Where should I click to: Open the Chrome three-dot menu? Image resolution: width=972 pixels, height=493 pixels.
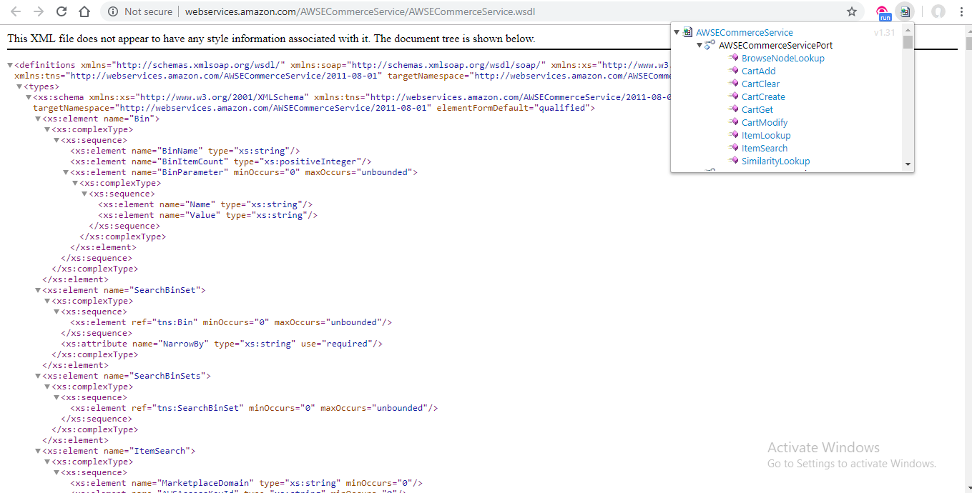pyautogui.click(x=960, y=11)
